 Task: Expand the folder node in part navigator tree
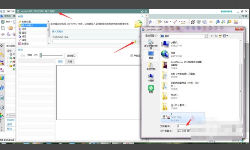[x=8, y=65]
